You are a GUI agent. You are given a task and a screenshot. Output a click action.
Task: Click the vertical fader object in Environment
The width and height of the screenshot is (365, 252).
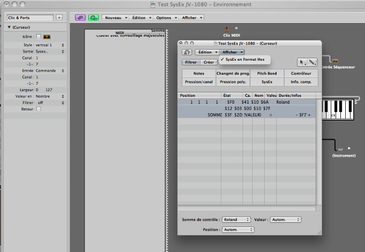pos(126,141)
